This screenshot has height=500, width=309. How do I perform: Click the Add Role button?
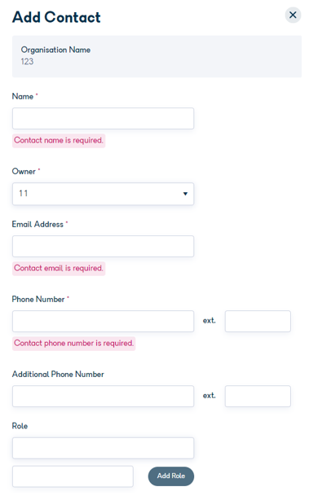[x=171, y=476]
